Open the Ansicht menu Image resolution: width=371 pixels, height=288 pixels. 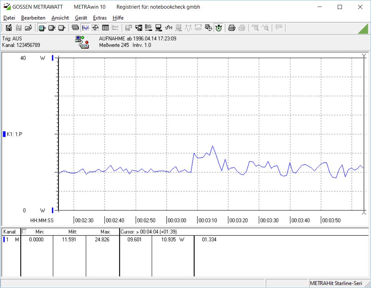click(60, 18)
